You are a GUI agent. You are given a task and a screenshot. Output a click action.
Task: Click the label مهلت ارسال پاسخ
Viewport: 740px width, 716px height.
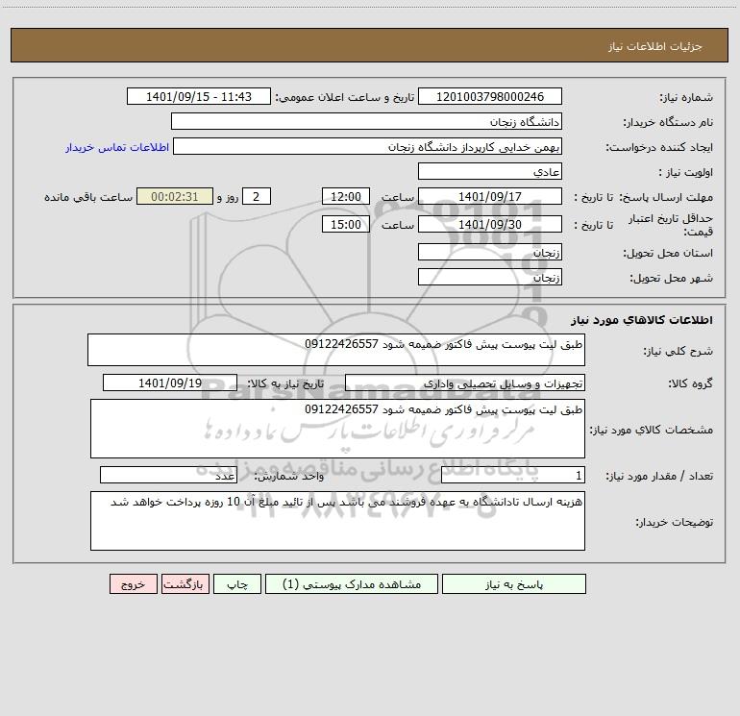coord(666,197)
